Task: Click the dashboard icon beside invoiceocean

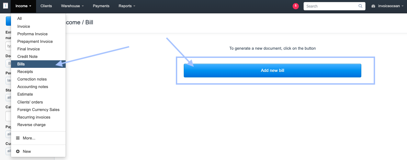Action: pos(374,6)
